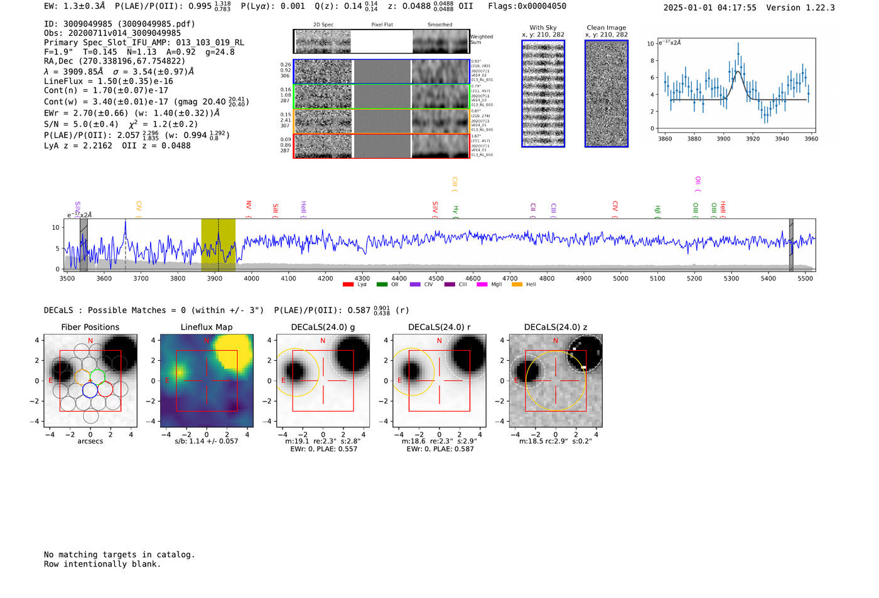The width and height of the screenshot is (879, 598).
Task: Open the Lineflux Map image
Action: click(207, 381)
